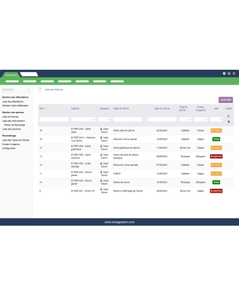Click the user icon in row 11
Image resolution: width=239 pixels, height=296 pixels.
(101, 172)
